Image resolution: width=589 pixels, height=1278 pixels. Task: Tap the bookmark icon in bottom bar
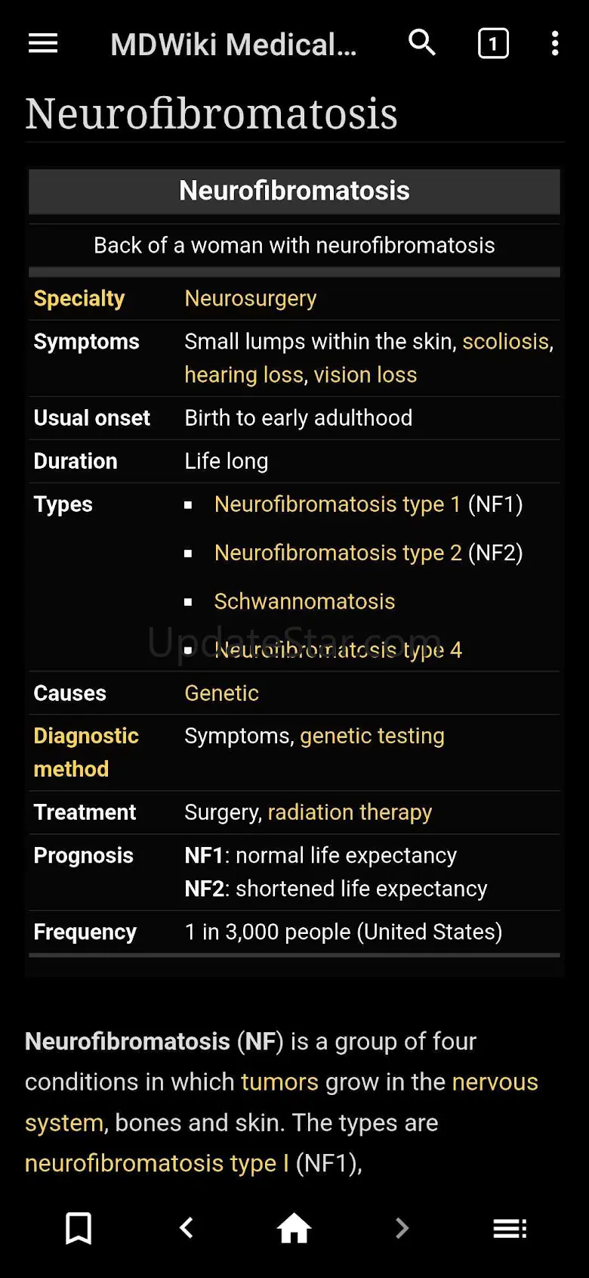click(x=79, y=1228)
